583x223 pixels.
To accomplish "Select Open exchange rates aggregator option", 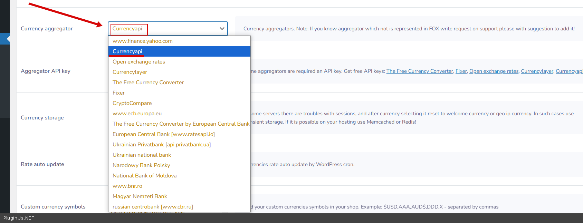I will pyautogui.click(x=139, y=62).
